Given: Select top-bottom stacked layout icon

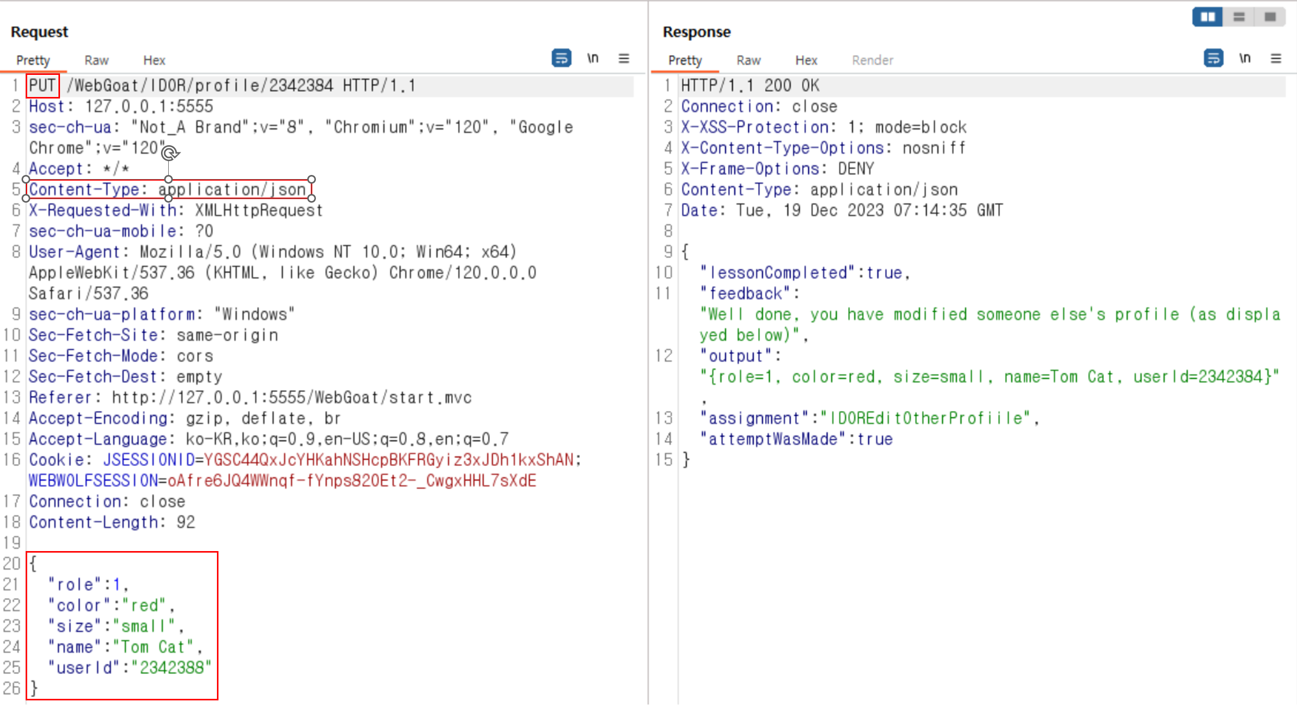Looking at the screenshot, I should click(1239, 17).
